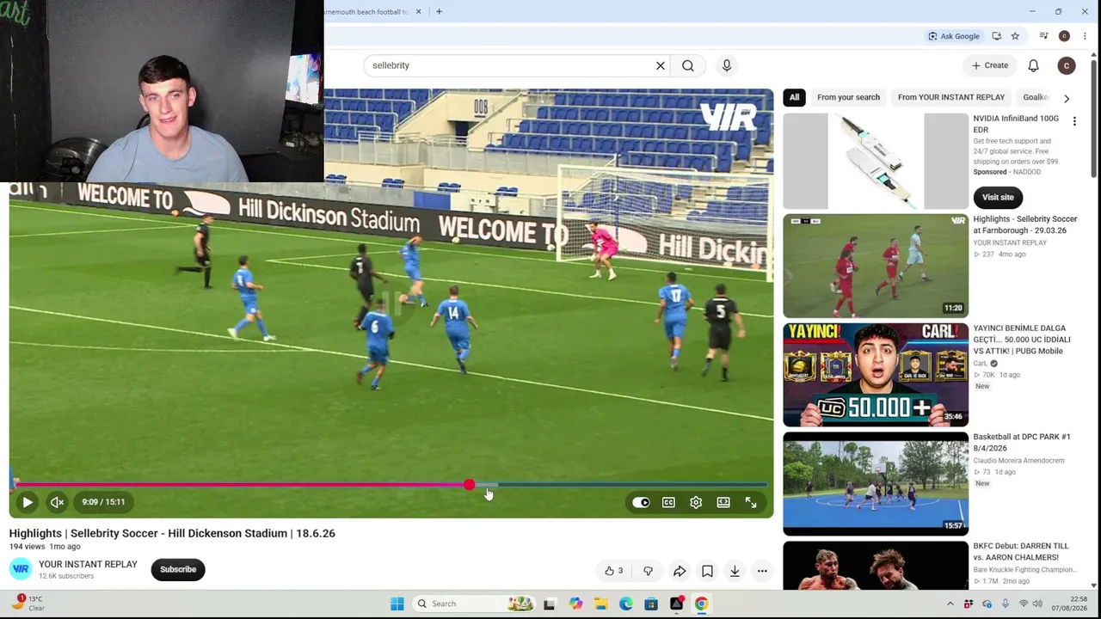
Task: Open the Chrome profile avatar
Action: coord(1064,36)
